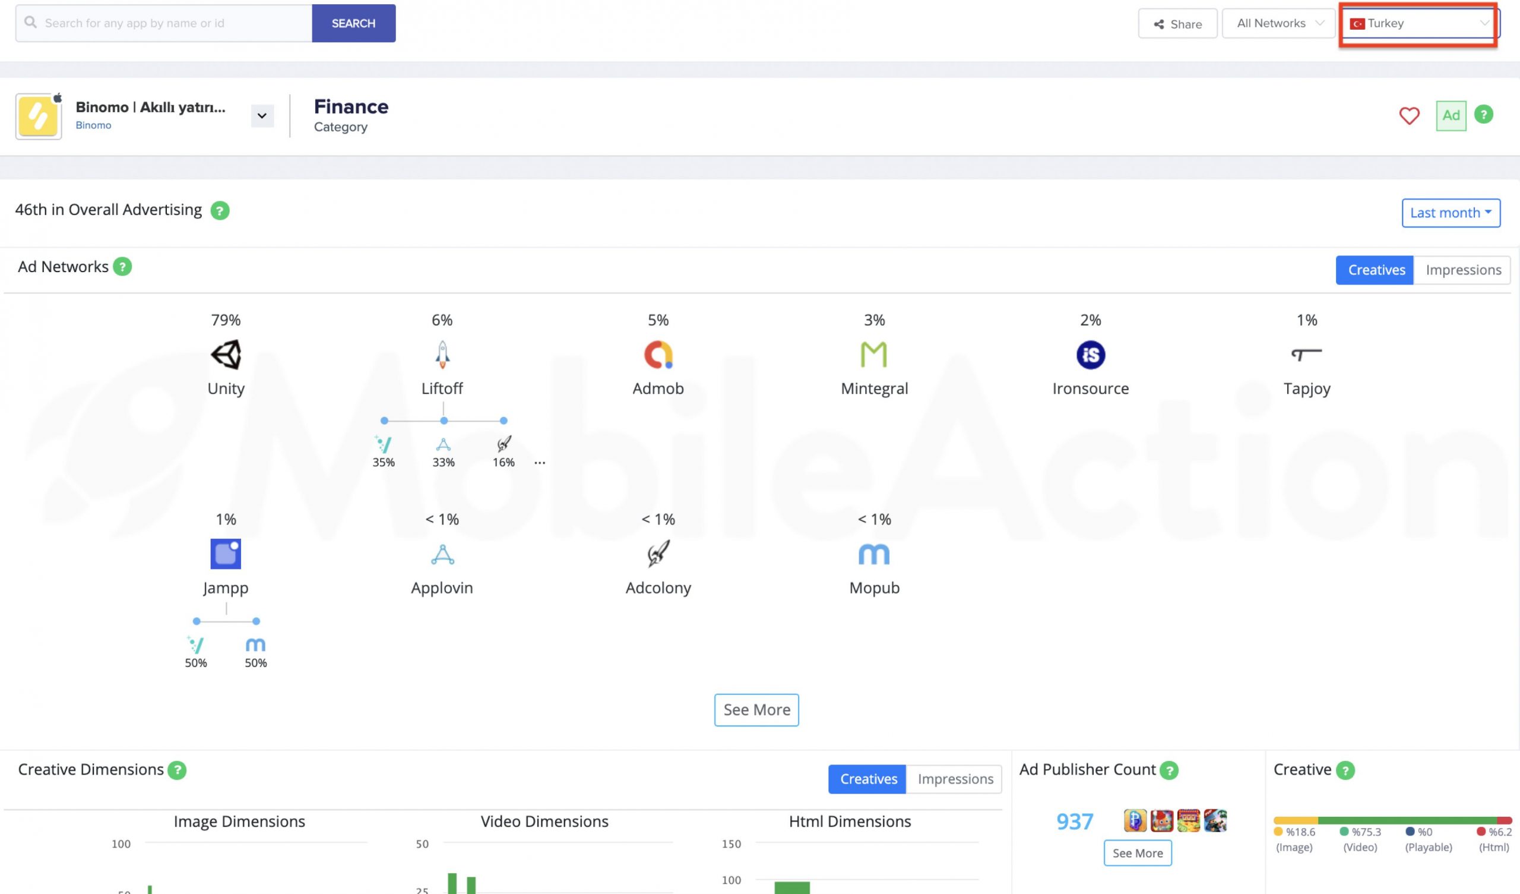Open help icon beside Ad Publisher Count
The width and height of the screenshot is (1520, 894).
click(x=1169, y=770)
